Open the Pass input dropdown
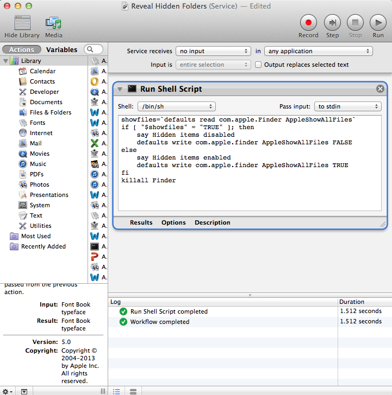The image size is (392, 395). click(x=347, y=106)
